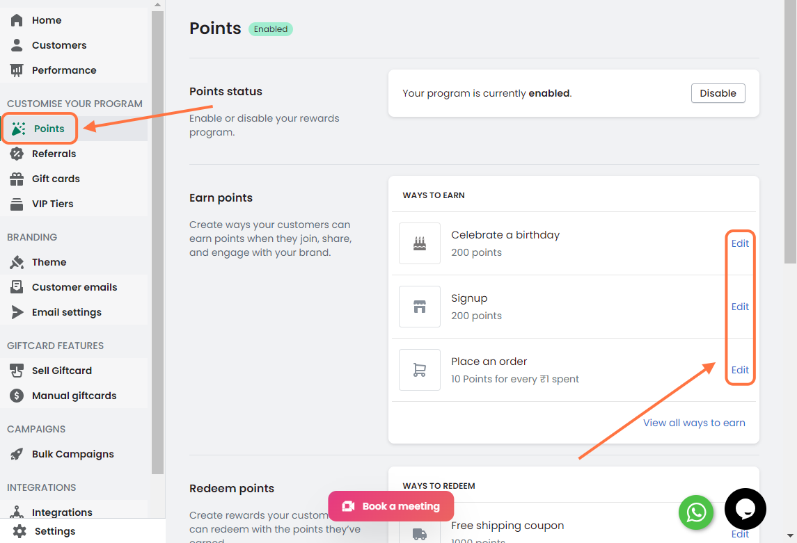Click the Referrals badge icon

click(17, 154)
